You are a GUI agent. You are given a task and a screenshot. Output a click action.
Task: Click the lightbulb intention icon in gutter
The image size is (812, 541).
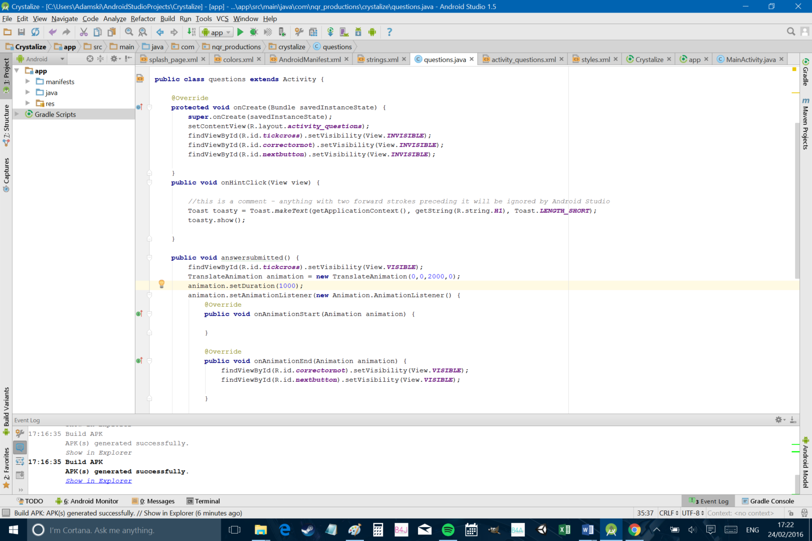tap(161, 284)
